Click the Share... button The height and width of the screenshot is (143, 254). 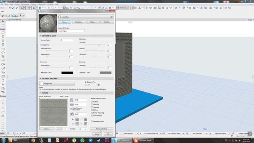(x=93, y=22)
